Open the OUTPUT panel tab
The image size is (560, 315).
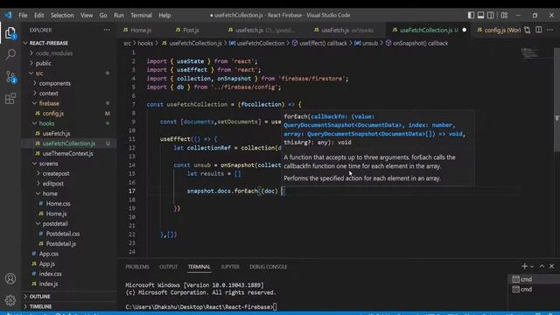[168, 267]
